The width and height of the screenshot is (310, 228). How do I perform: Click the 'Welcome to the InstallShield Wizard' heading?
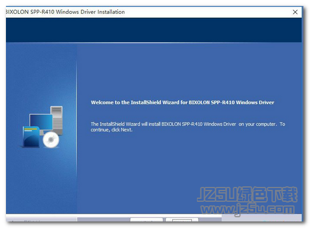click(x=182, y=102)
